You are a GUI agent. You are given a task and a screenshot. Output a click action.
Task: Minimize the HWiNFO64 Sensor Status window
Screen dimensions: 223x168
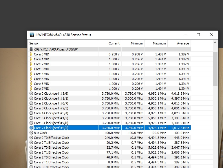click(x=185, y=35)
